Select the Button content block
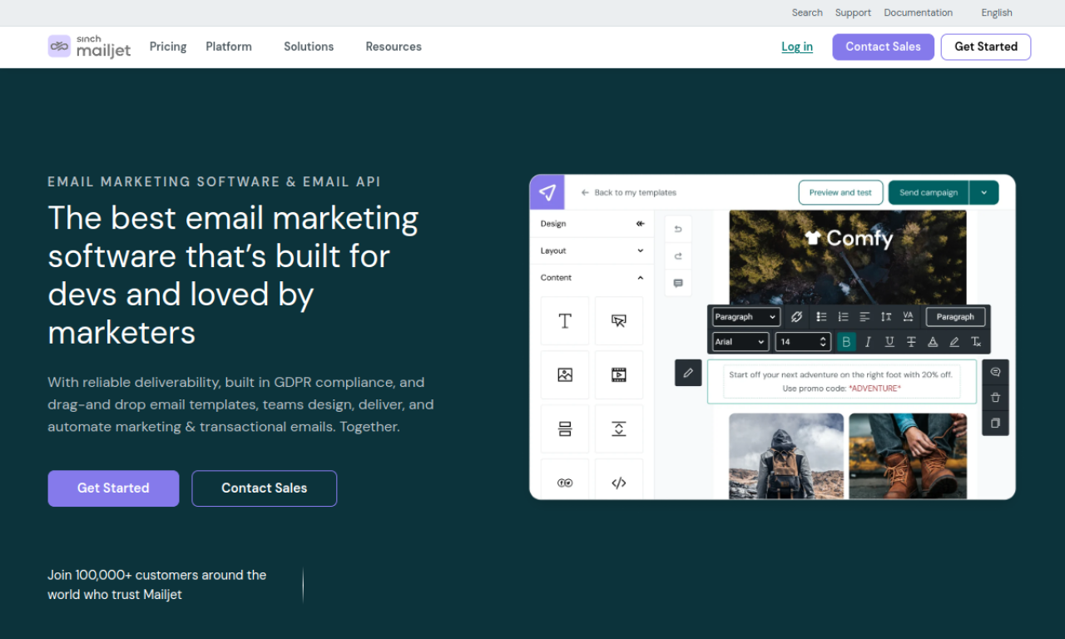Screen dimensions: 1065x639 (x=619, y=320)
